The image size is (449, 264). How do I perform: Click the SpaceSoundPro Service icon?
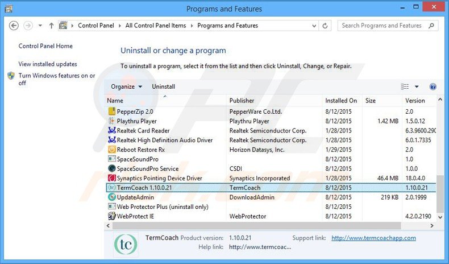[112, 168]
